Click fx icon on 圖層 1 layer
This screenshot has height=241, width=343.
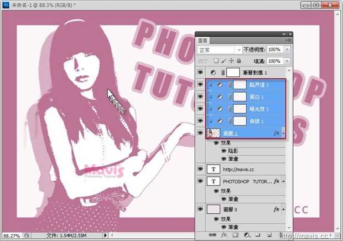[x=277, y=133]
